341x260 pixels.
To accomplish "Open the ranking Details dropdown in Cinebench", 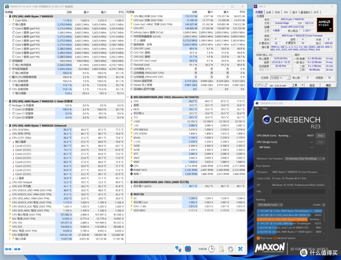I will [324, 204].
